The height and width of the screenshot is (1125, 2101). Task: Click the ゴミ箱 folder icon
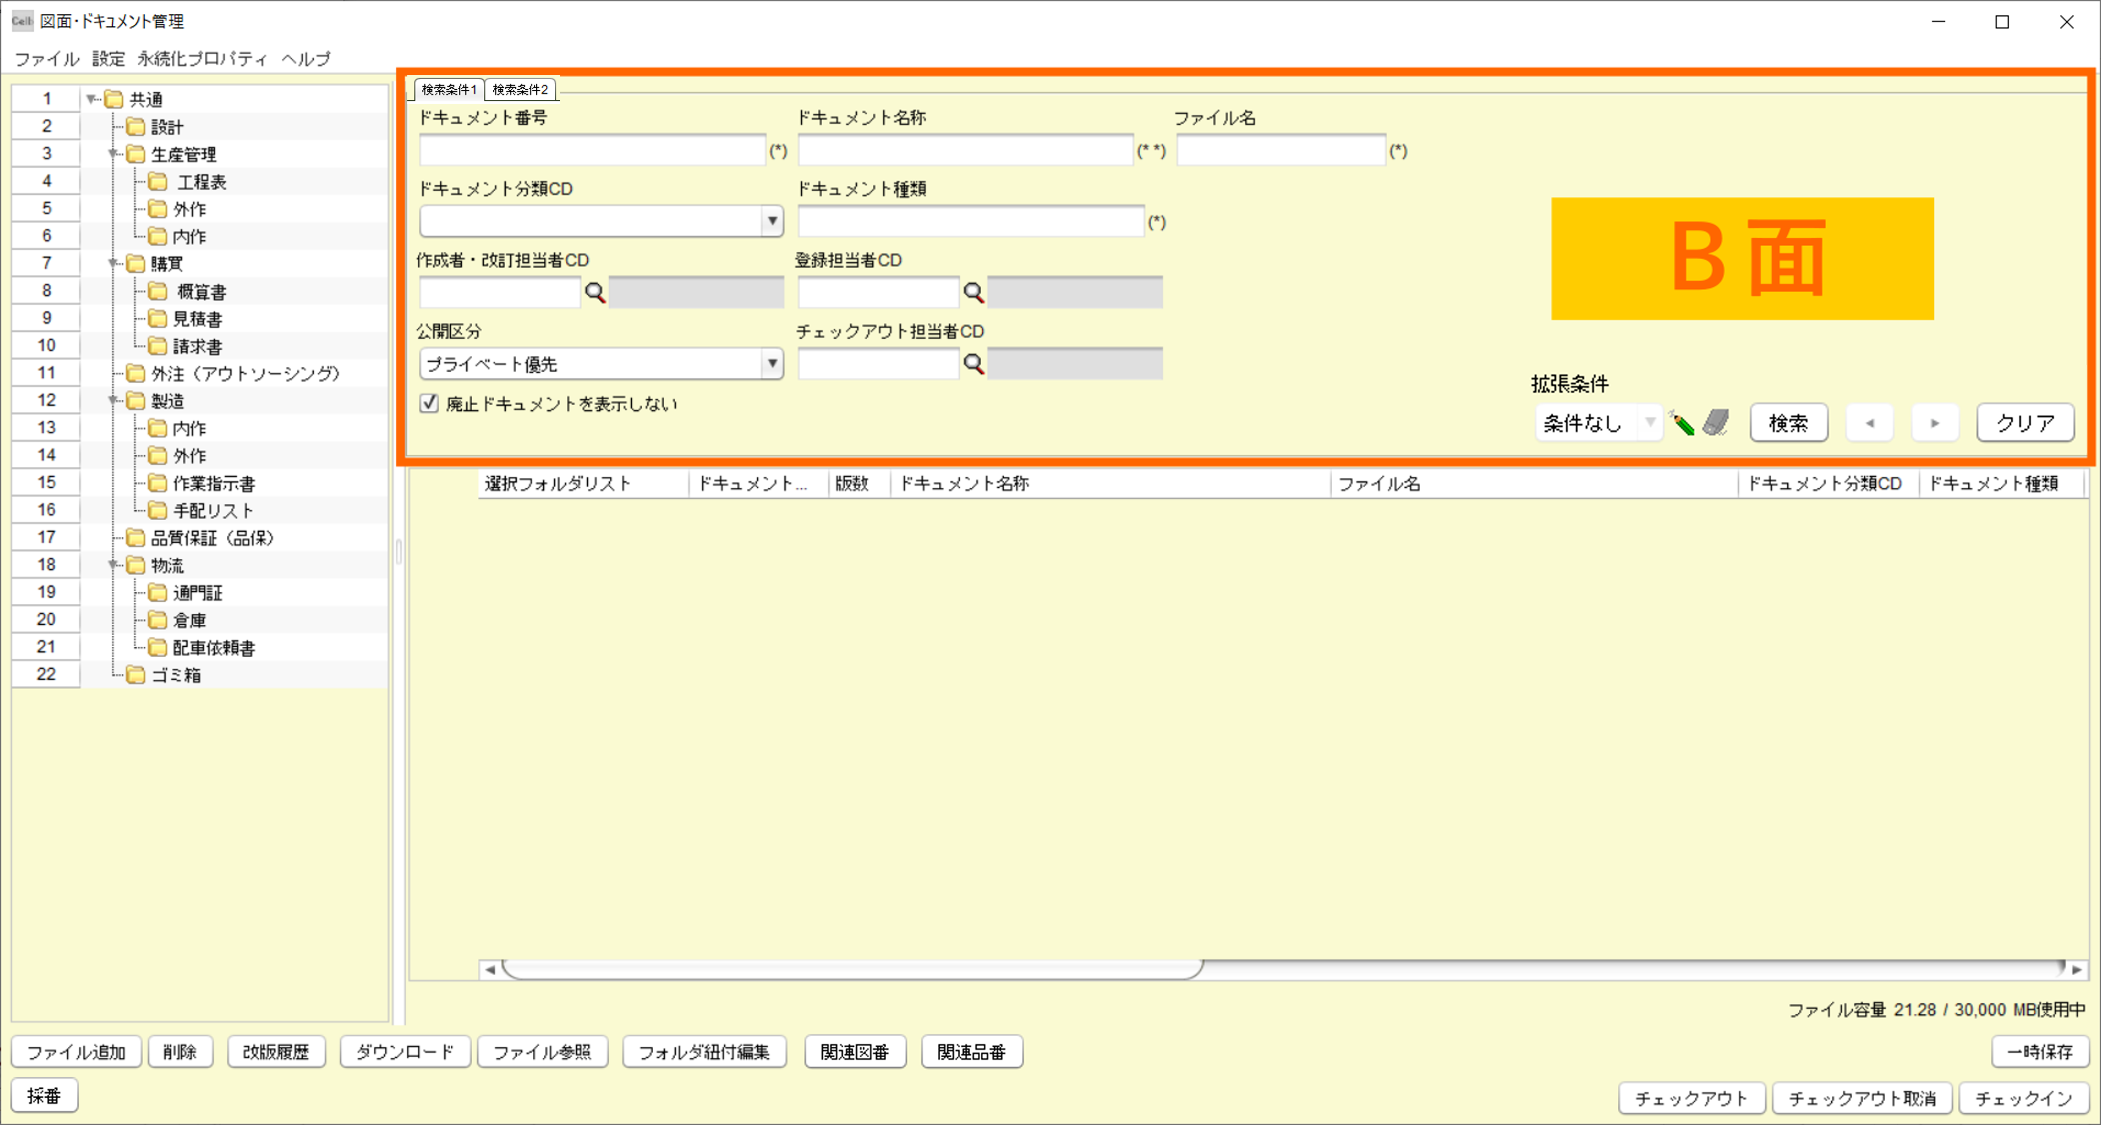136,675
